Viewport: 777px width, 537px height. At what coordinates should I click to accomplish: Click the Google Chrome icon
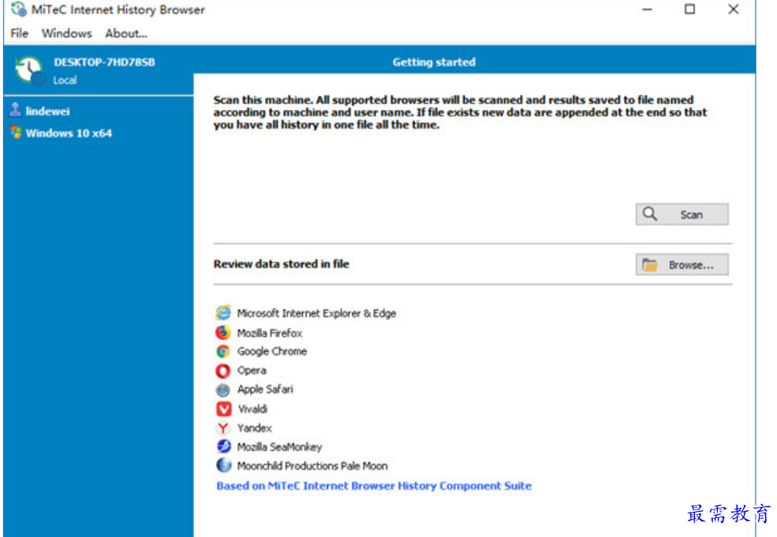tap(223, 351)
